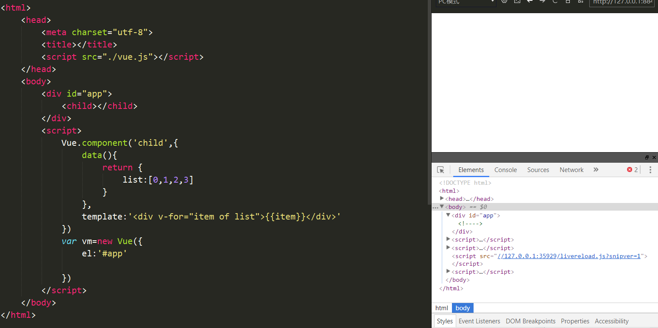The width and height of the screenshot is (658, 328).
Task: Click the list:[0,1,2,3] line in the editor
Action: (158, 180)
